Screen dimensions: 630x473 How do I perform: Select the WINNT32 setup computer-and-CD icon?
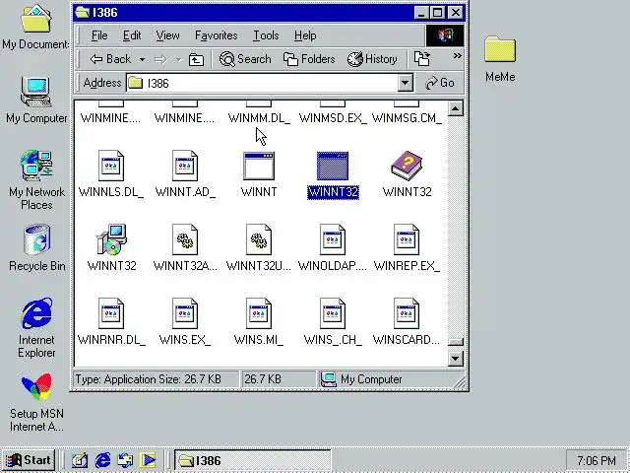click(x=111, y=239)
